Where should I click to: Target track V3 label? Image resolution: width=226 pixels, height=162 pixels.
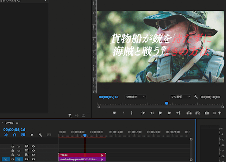point(19,151)
